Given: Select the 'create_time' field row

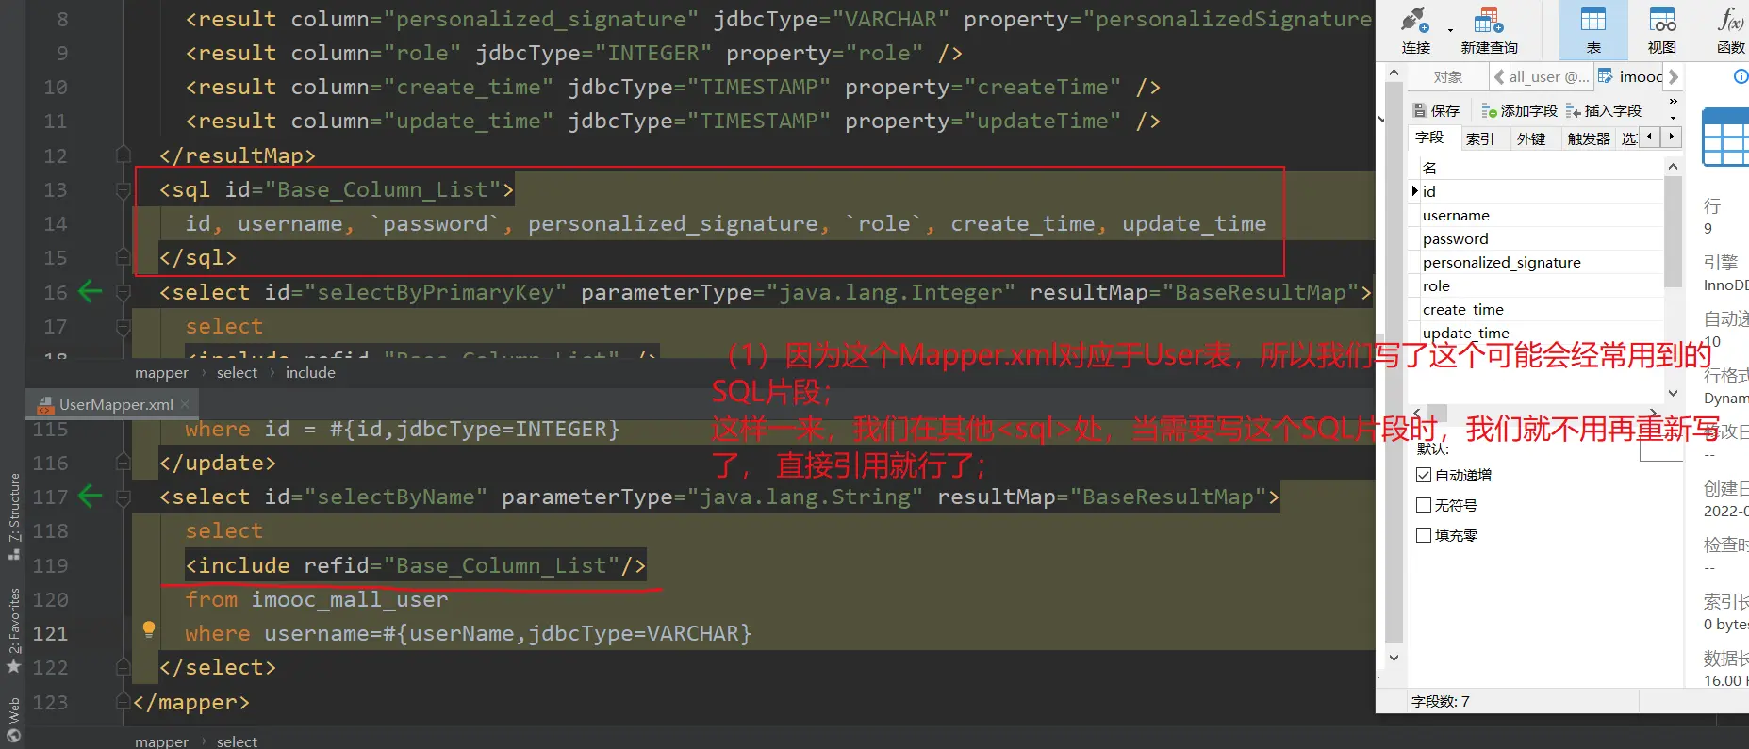Looking at the screenshot, I should click(x=1537, y=309).
